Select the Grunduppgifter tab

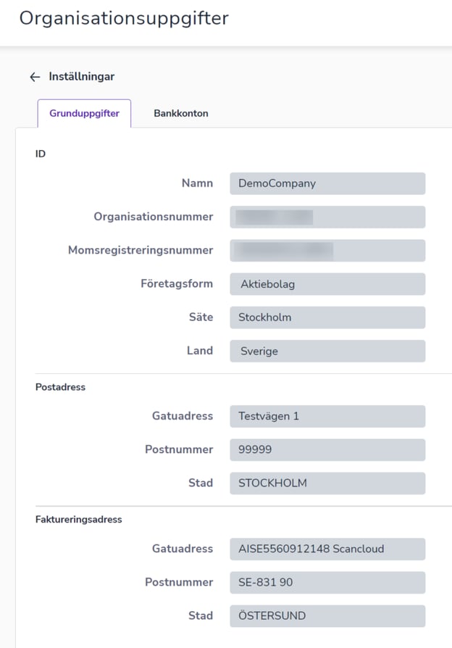(84, 113)
